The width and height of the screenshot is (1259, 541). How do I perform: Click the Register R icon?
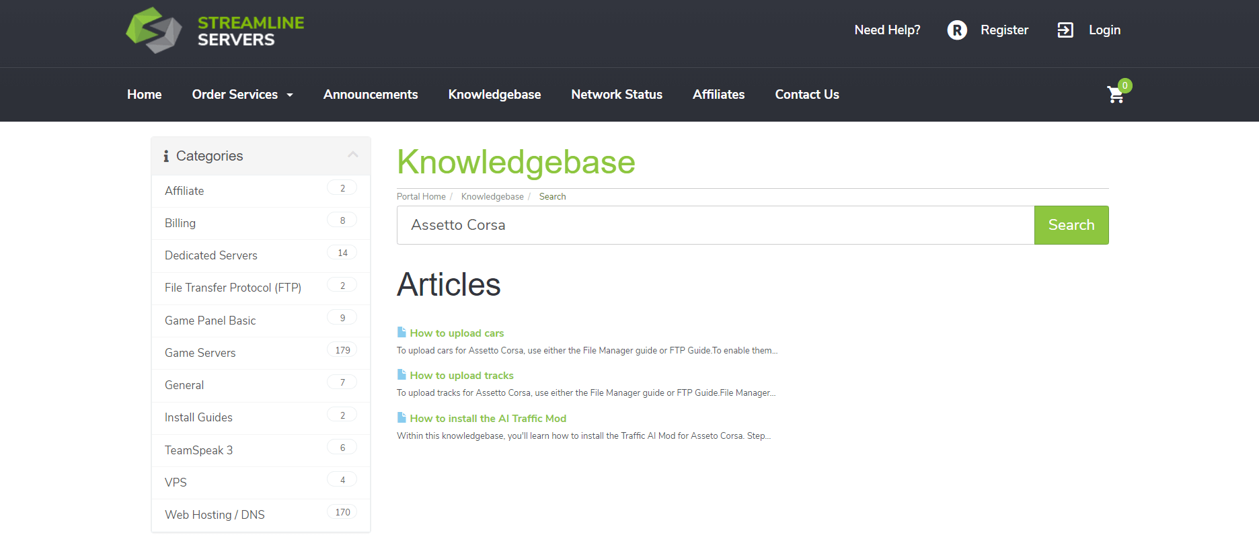tap(957, 30)
